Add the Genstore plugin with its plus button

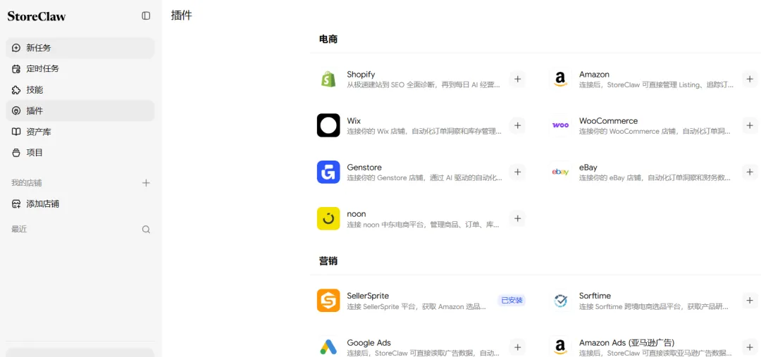point(517,172)
